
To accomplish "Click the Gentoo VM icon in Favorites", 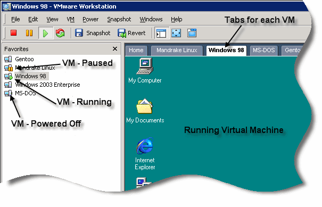I will click(x=8, y=59).
